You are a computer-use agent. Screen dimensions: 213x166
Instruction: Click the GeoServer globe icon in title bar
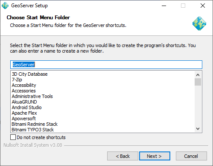[5, 6]
